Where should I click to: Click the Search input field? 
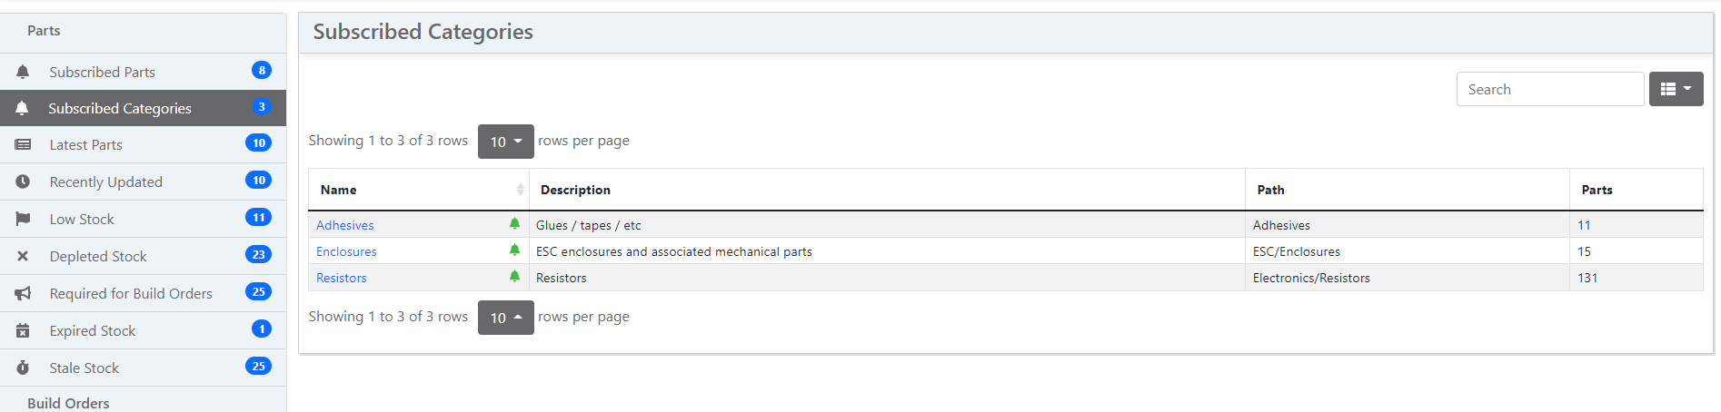1549,89
